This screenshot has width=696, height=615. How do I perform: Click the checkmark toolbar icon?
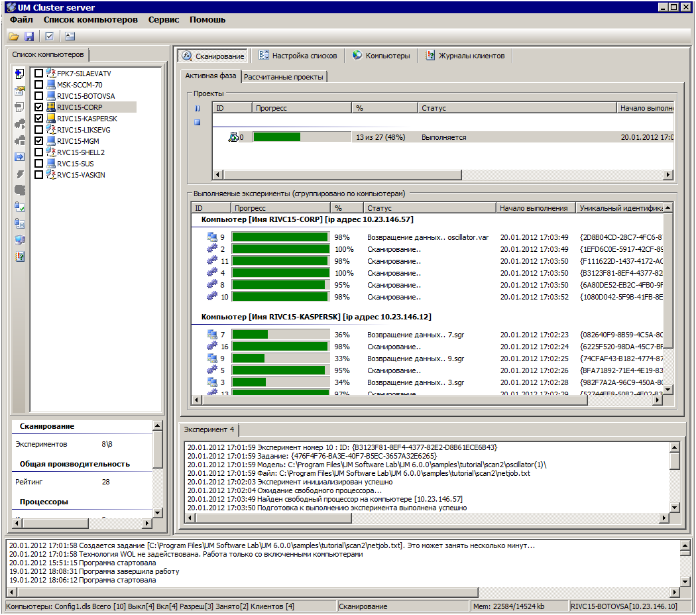[49, 36]
